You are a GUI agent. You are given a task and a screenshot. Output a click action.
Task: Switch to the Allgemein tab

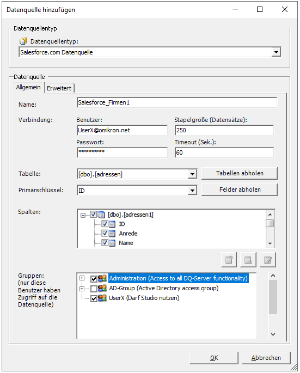(x=28, y=87)
